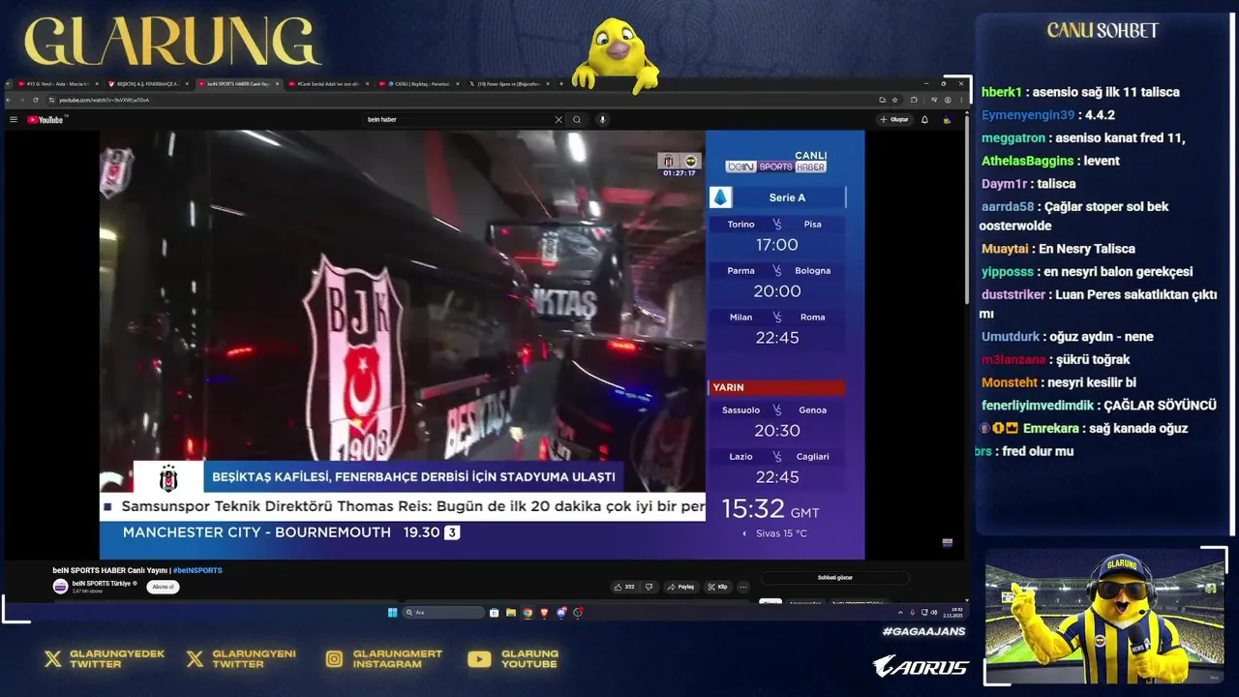The width and height of the screenshot is (1239, 697).
Task: Click chat username 'meggatron'
Action: pyautogui.click(x=1013, y=138)
